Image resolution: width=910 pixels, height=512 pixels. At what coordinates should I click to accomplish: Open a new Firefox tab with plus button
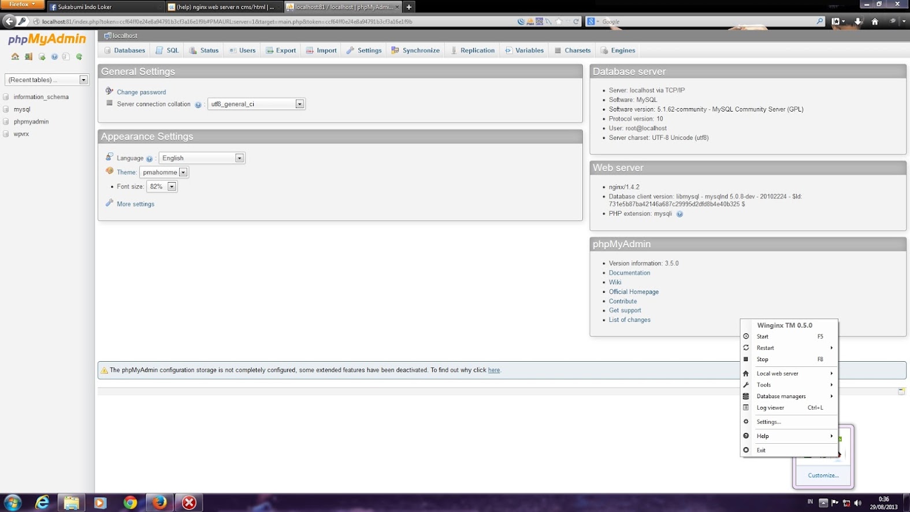[409, 7]
